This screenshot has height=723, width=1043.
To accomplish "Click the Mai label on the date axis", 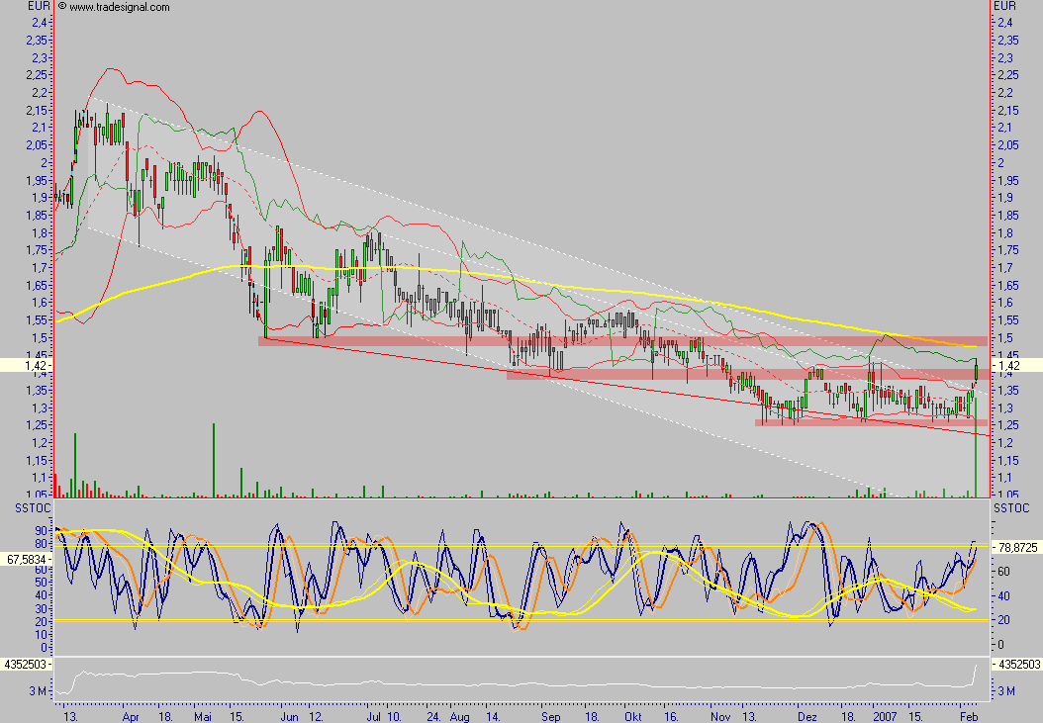I will (203, 716).
